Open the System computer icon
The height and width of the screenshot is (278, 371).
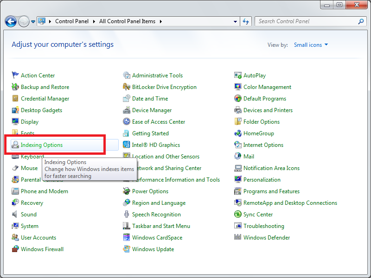[15, 226]
